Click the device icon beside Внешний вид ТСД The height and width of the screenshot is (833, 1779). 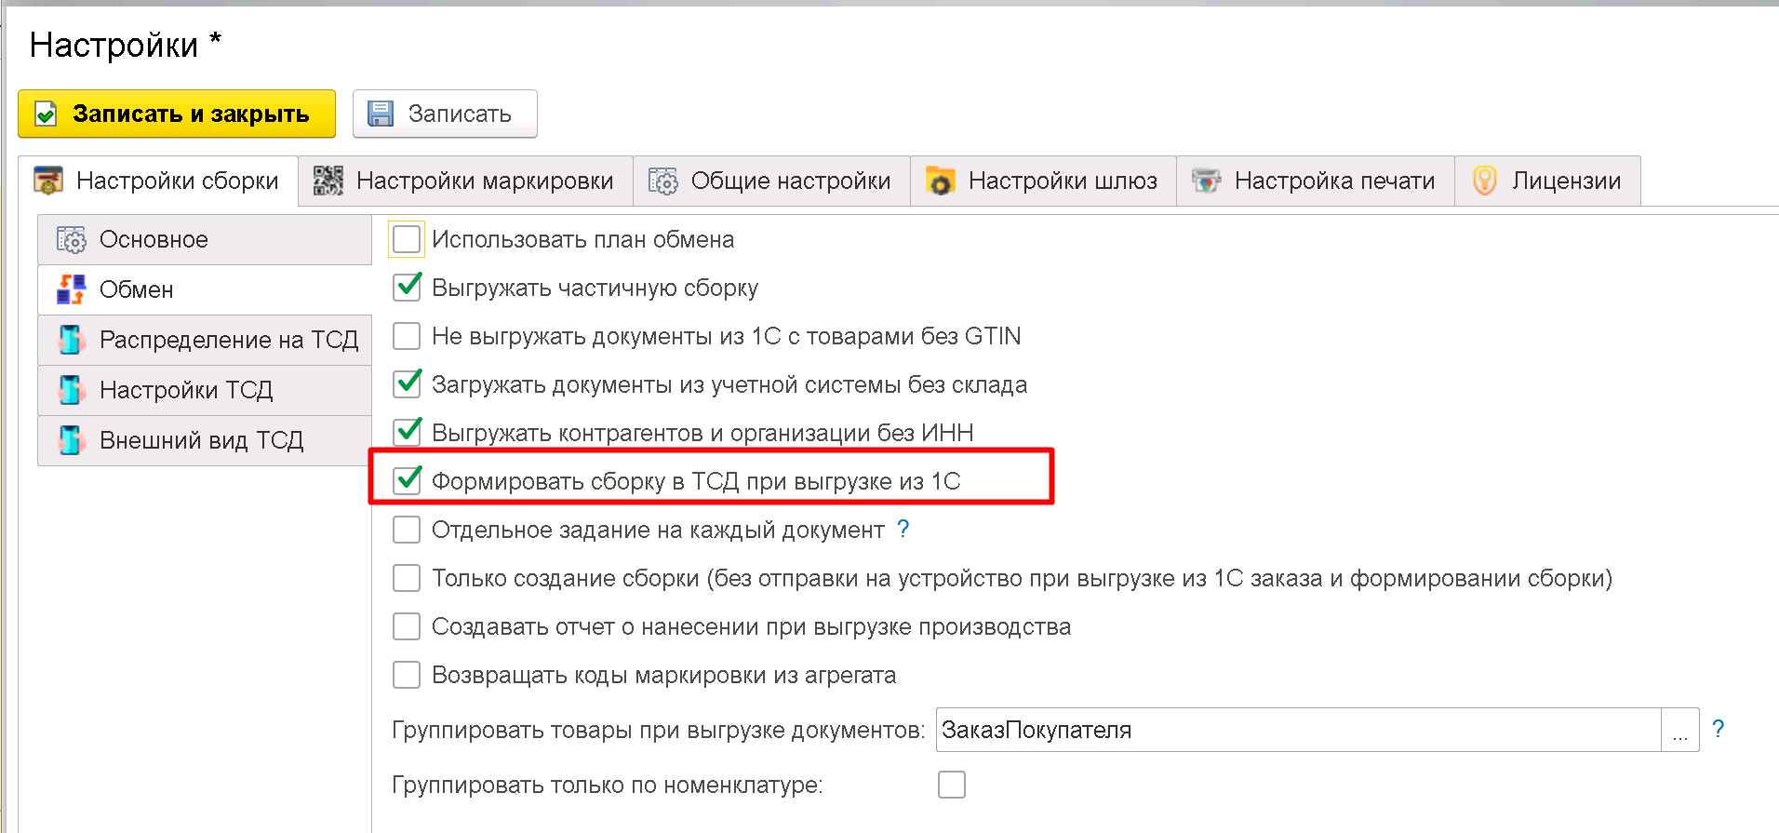coord(72,440)
